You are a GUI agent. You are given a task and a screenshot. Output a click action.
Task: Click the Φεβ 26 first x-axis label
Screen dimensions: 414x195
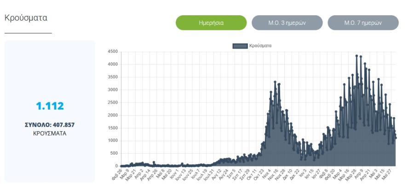[x=117, y=174]
